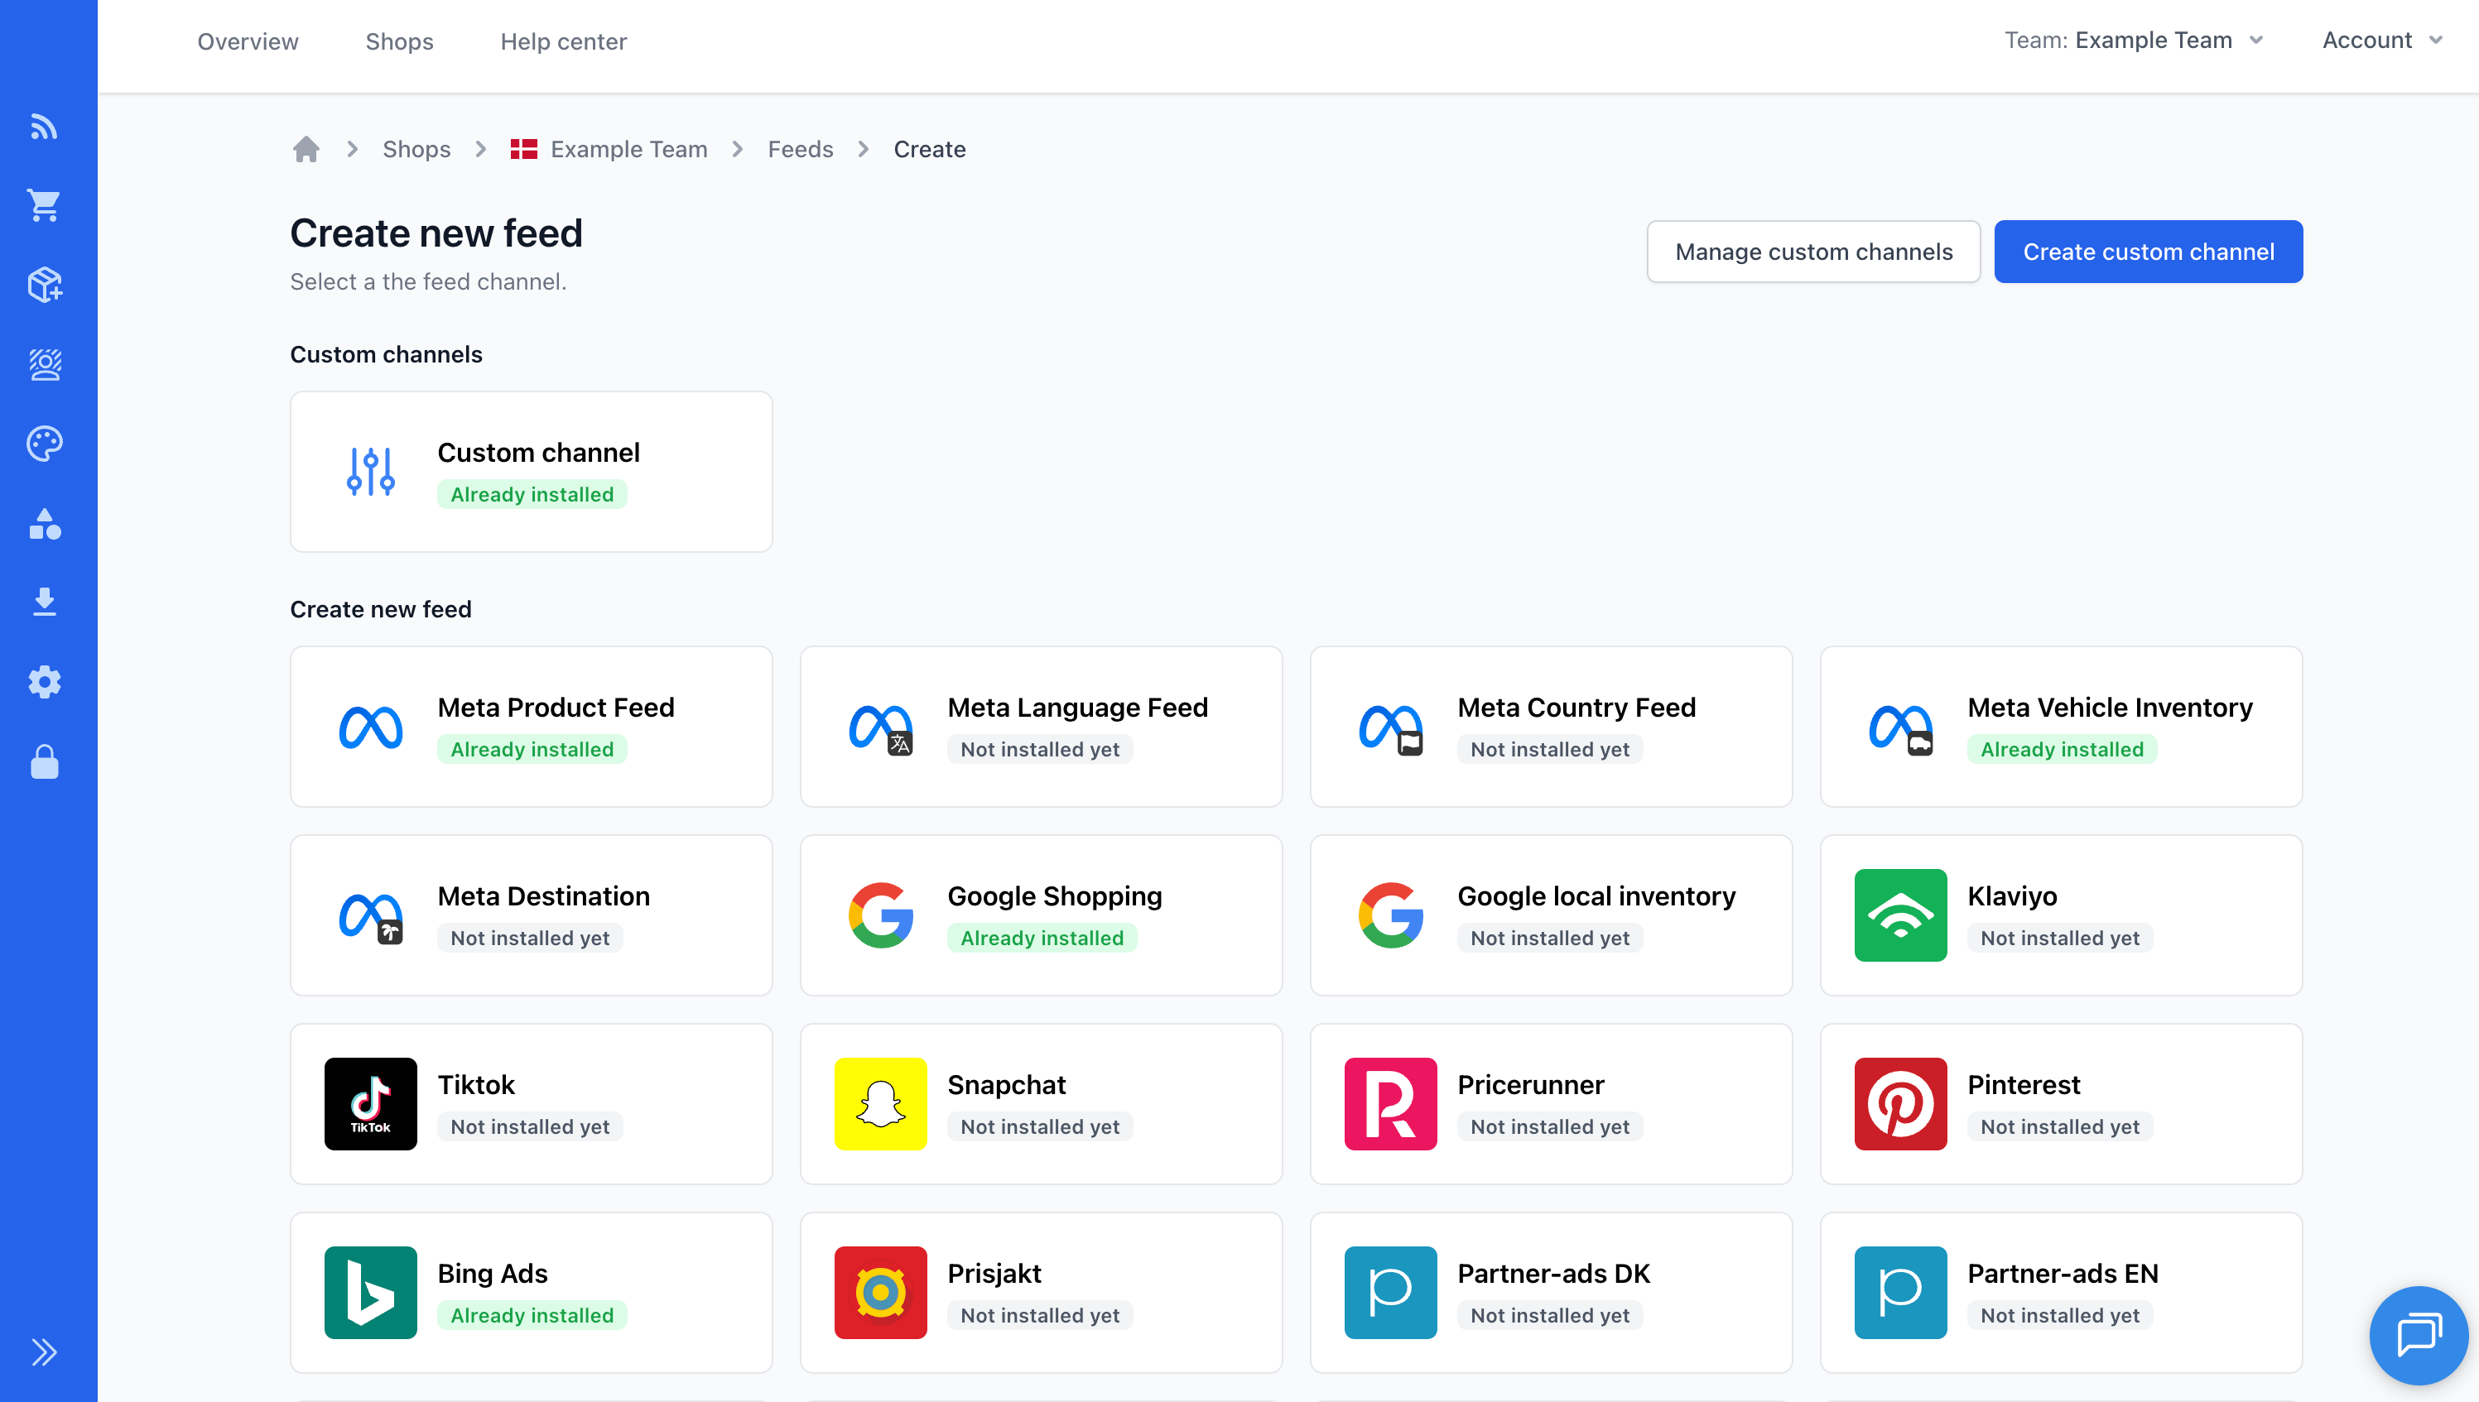Open the Team: Example Team dropdown
This screenshot has height=1402, width=2479.
[2133, 41]
